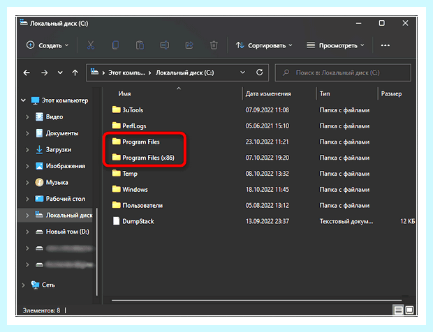Click the Cut scissors icon
The width and height of the screenshot is (433, 332).
[91, 45]
